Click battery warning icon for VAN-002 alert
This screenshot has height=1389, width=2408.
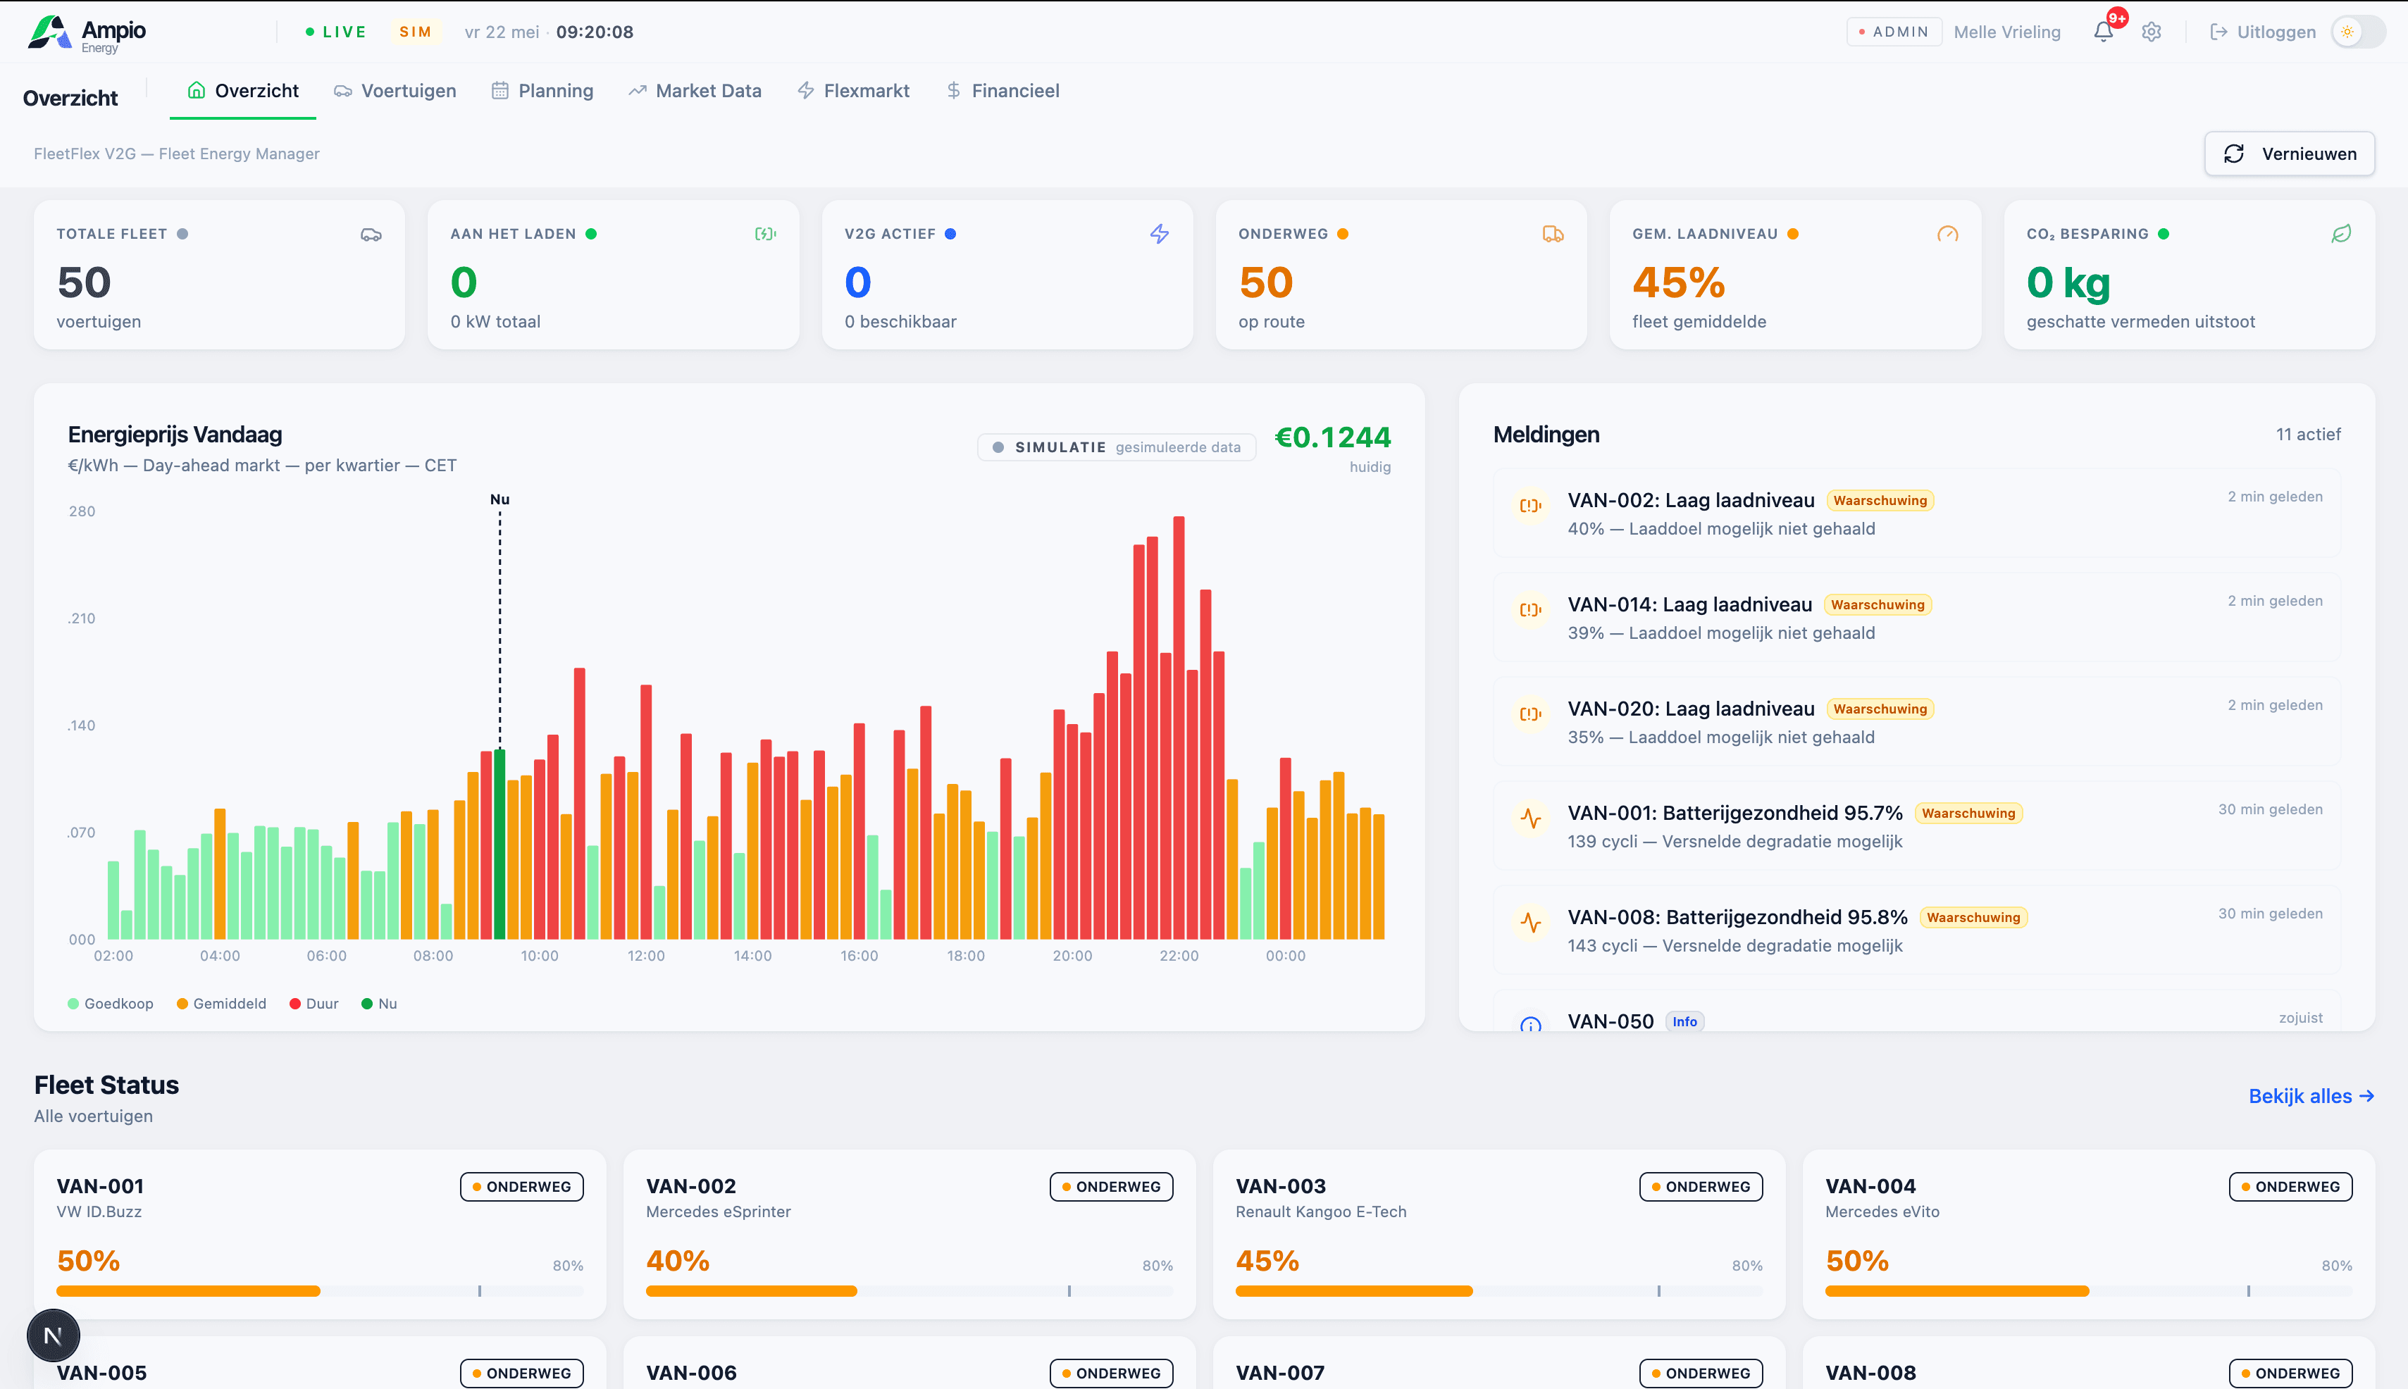point(1530,506)
